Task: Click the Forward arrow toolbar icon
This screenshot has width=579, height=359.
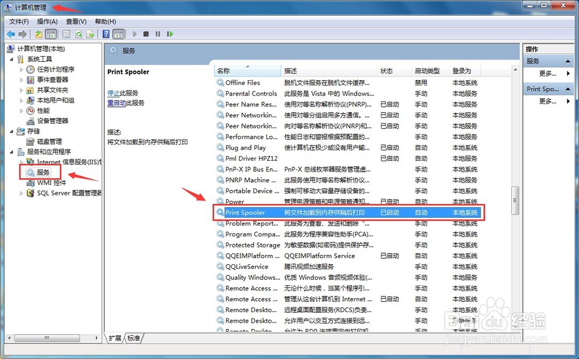Action: [23, 34]
